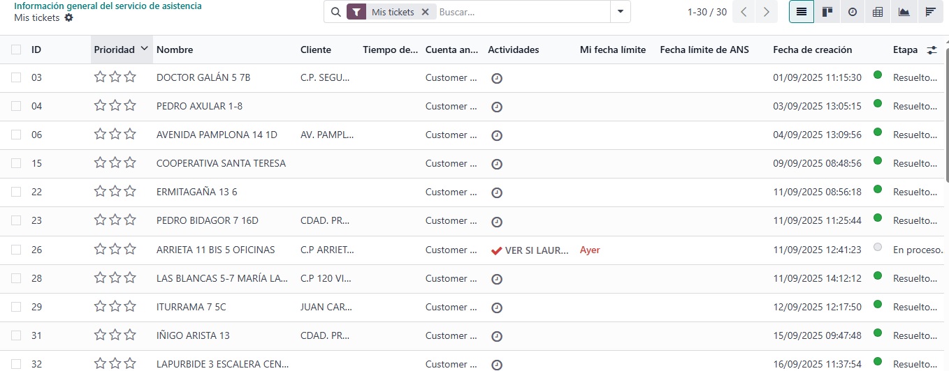Open the Activity view clock icon
Screen dimensions: 949x371
(x=853, y=12)
